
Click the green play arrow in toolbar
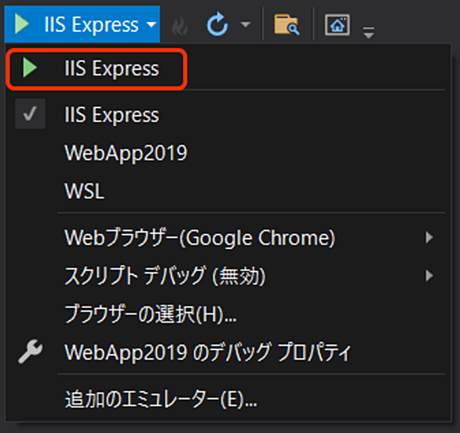[x=22, y=24]
